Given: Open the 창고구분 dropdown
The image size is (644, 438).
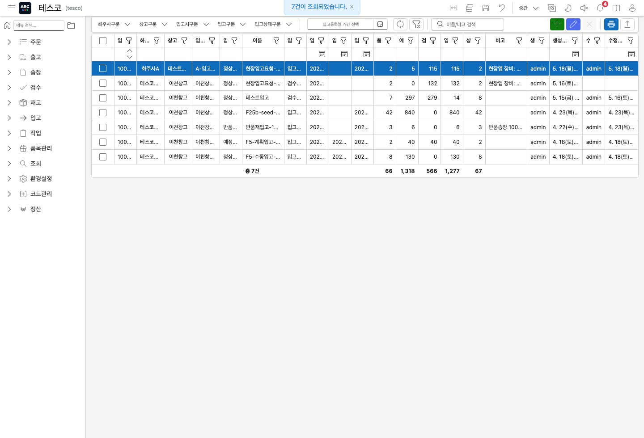Looking at the screenshot, I should [x=153, y=24].
